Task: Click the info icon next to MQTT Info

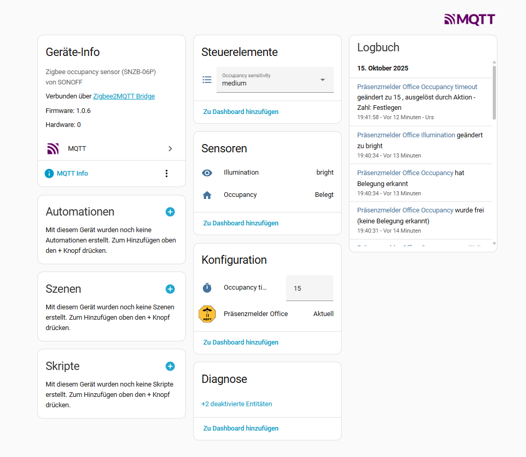Action: click(49, 173)
